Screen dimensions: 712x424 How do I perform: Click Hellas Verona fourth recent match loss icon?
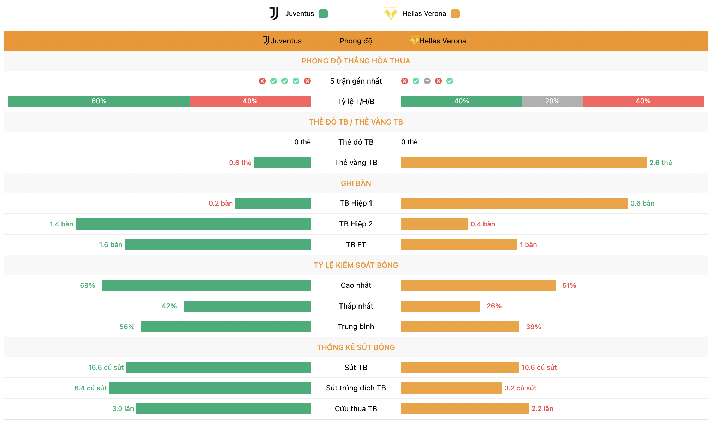tap(439, 81)
